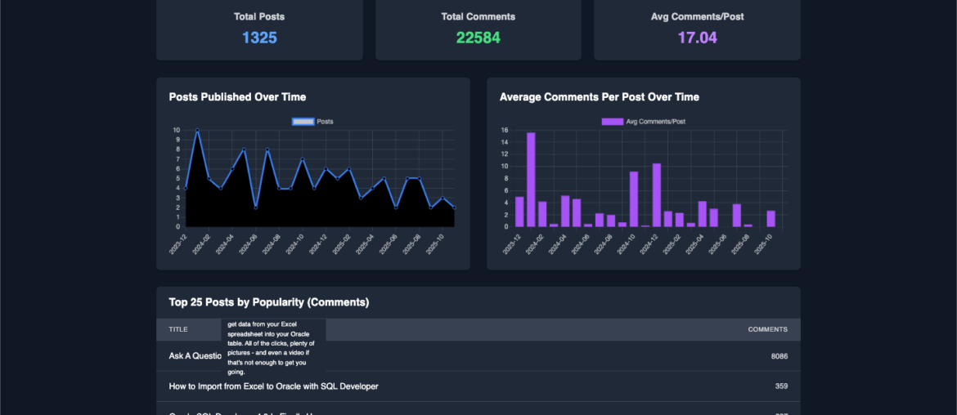Click the purple Avg Comments/Post legend swatch
Viewport: 957px width, 415px height.
(x=612, y=122)
